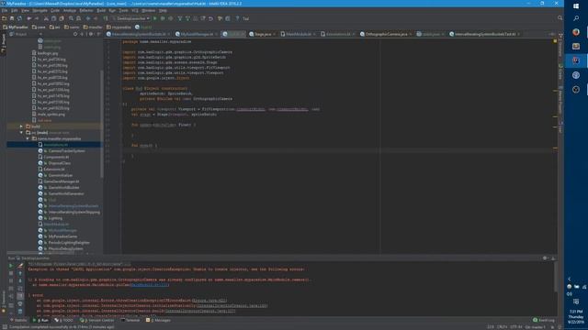Open the Edit menu
Image resolution: width=588 pixels, height=330 pixels.
coord(14,10)
